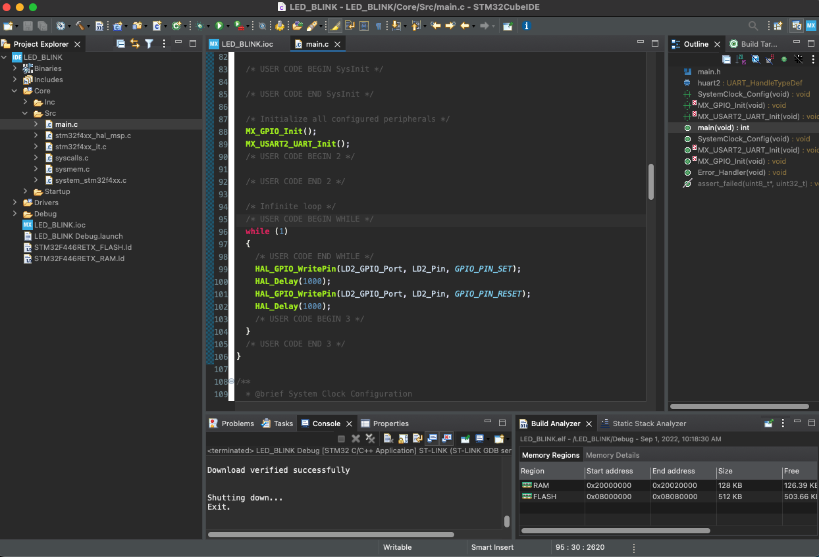
Task: Toggle Hide Static Members in Outline
Action: [769, 59]
